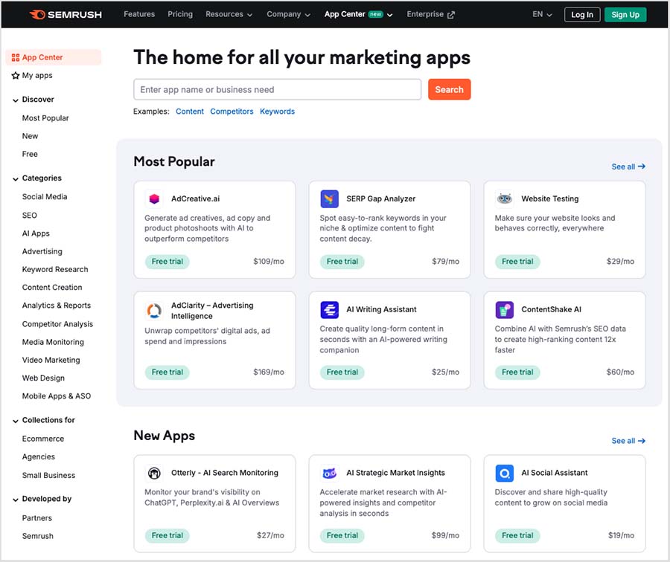The image size is (670, 562).
Task: Click the Website Testing robot icon
Action: pos(504,198)
